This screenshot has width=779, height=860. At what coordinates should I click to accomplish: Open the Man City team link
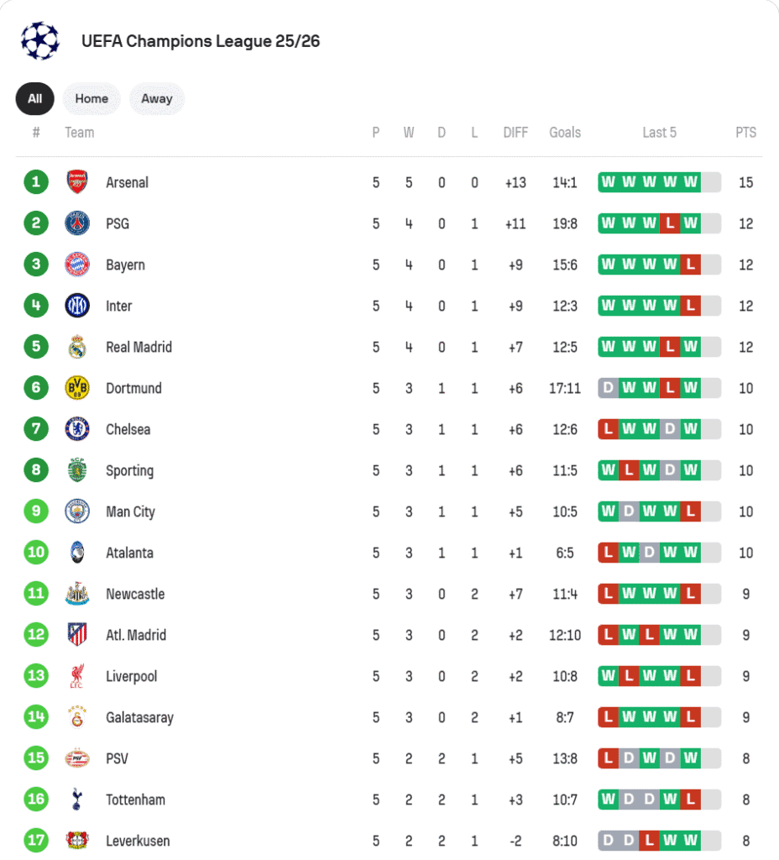[130, 511]
